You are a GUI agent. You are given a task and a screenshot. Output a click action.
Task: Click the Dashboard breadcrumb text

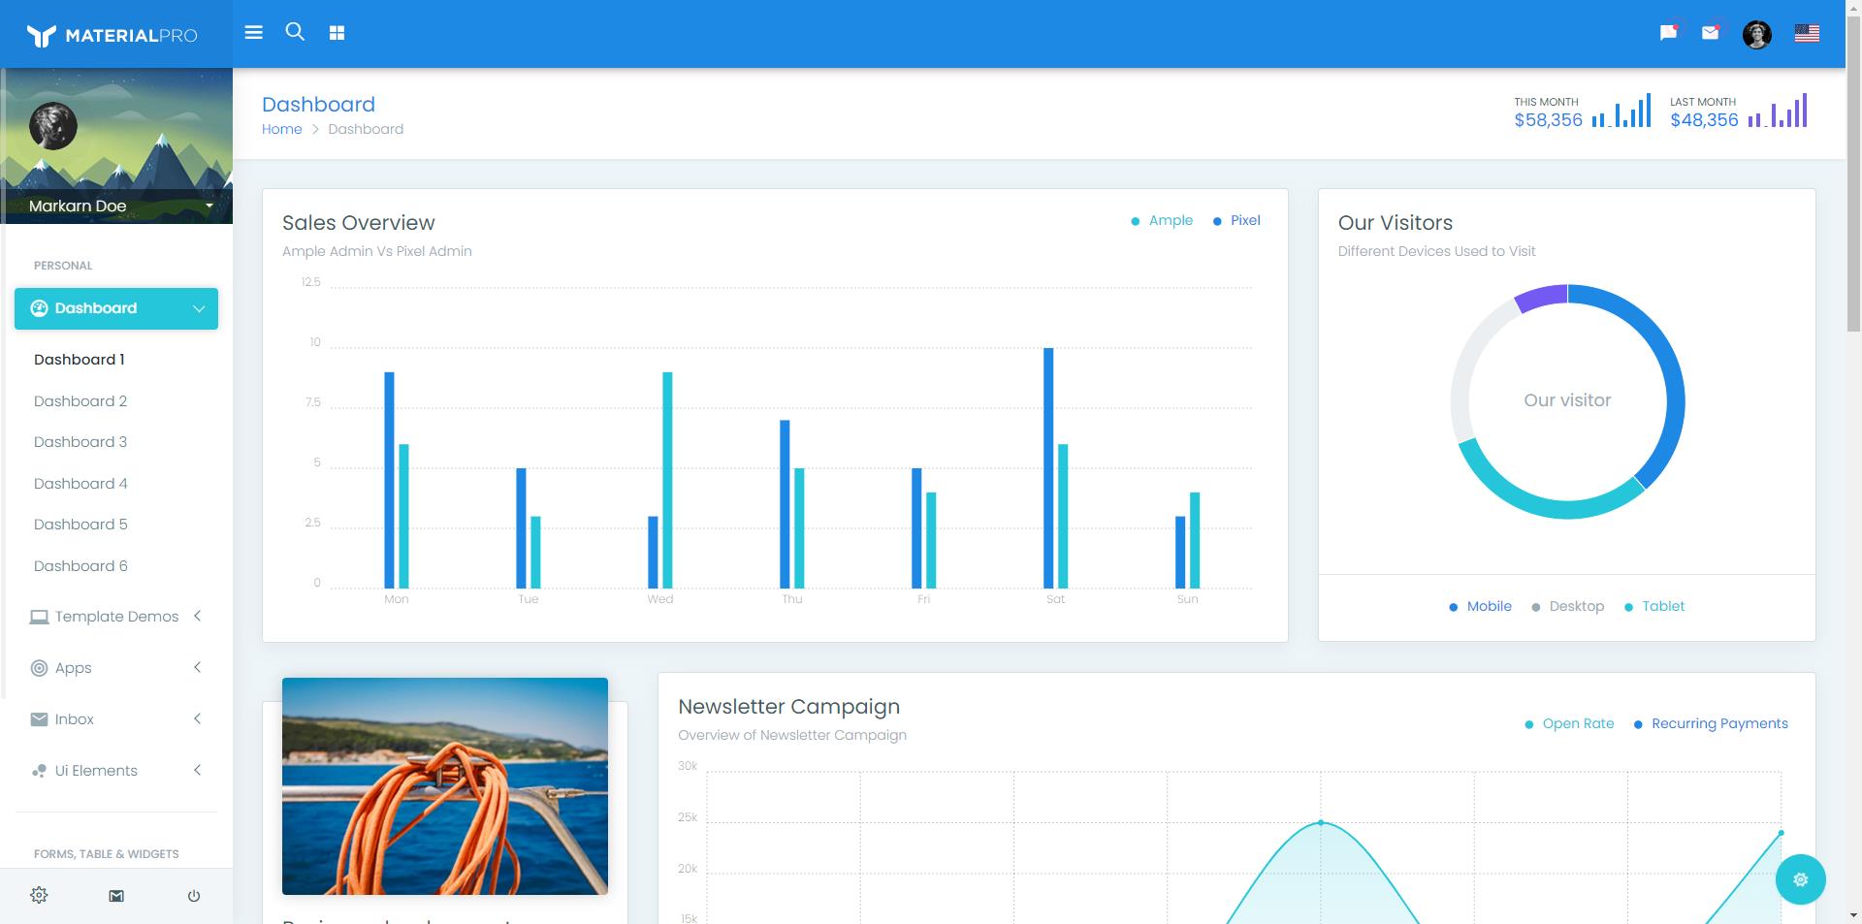[x=366, y=129]
